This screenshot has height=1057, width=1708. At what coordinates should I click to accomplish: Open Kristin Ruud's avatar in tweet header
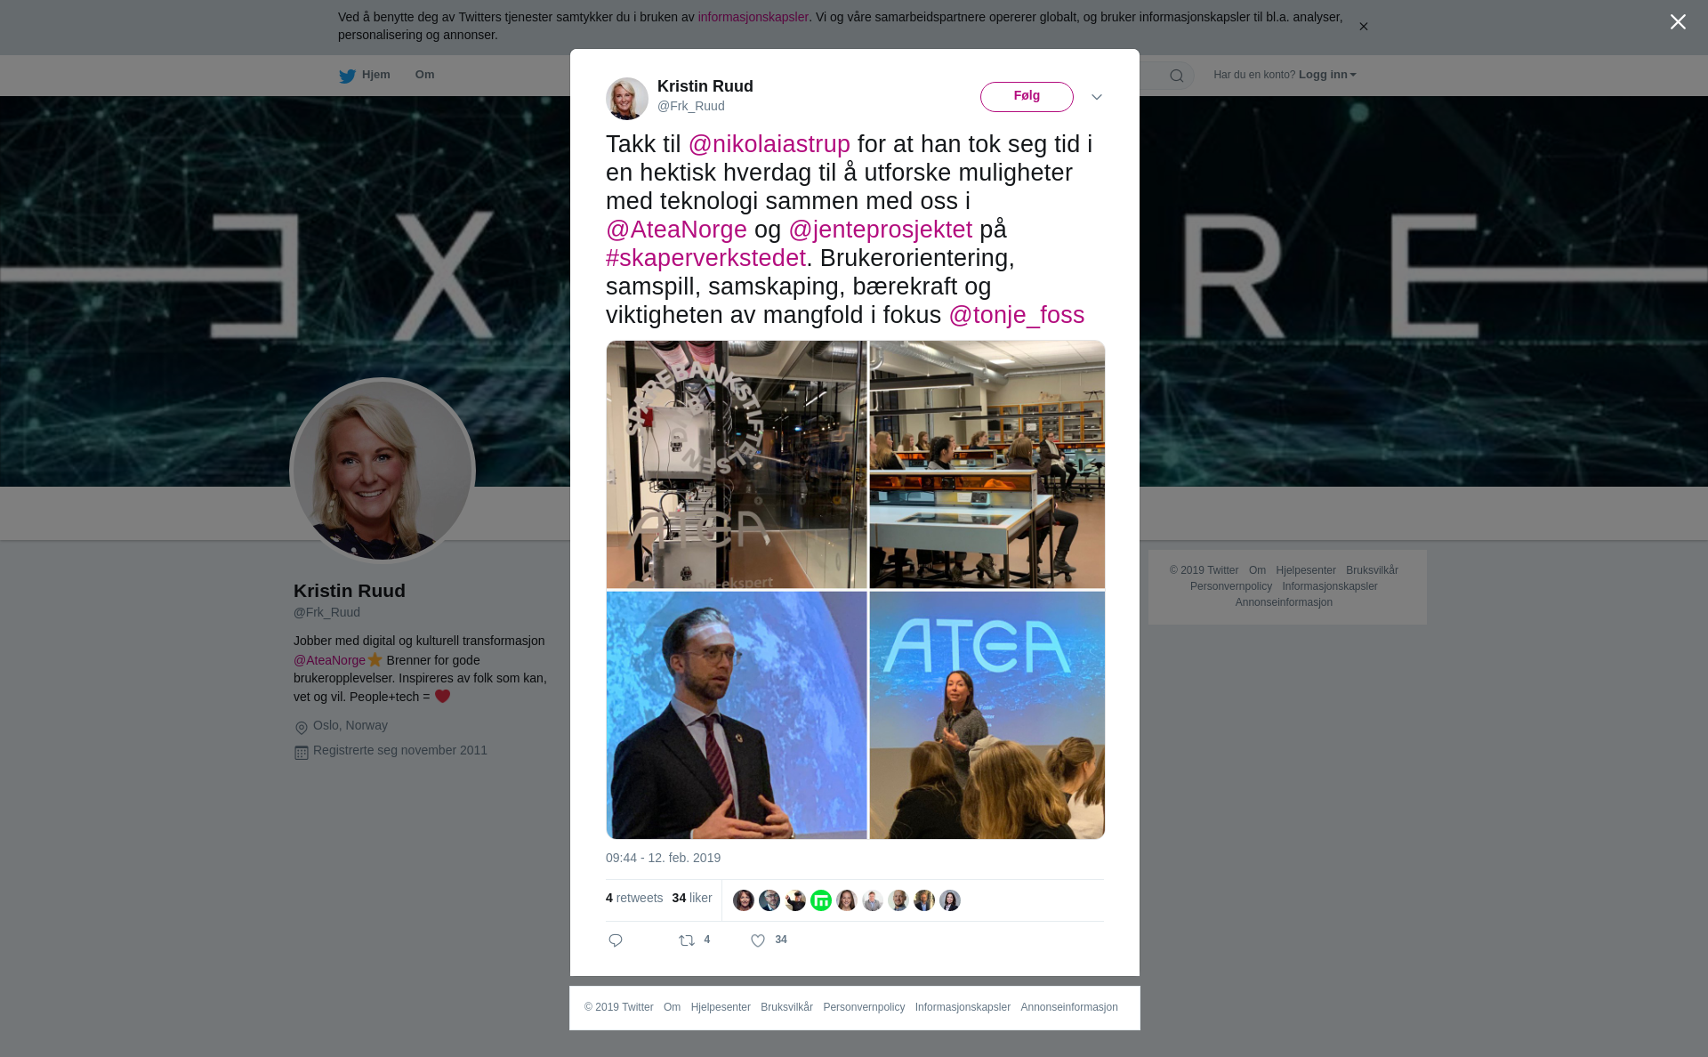click(x=627, y=99)
